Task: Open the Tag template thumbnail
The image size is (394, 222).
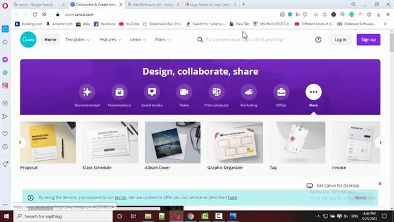Action: pyautogui.click(x=297, y=142)
